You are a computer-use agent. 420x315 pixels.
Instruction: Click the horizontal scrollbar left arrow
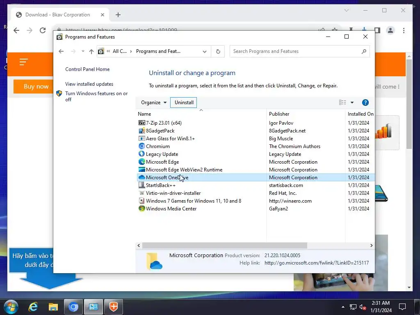[x=139, y=245]
